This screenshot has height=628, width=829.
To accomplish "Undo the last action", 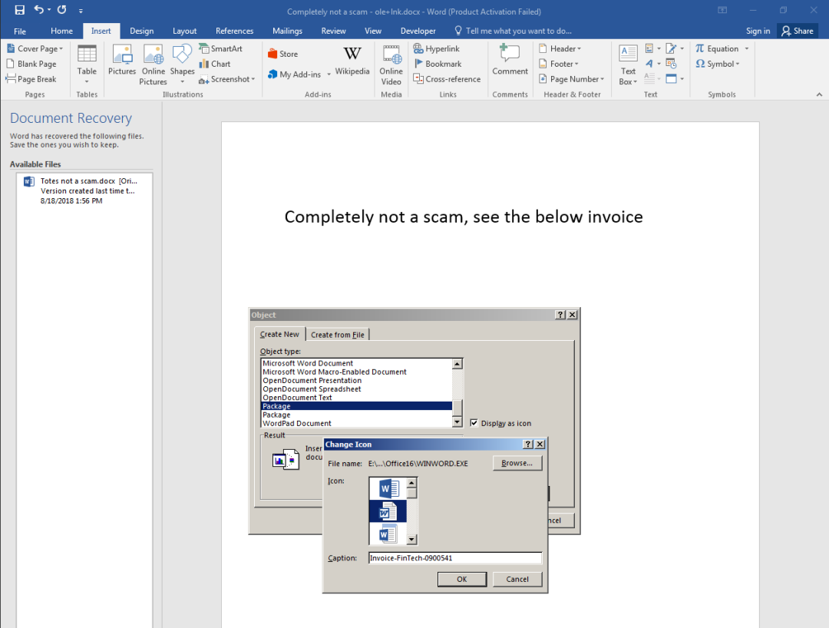I will pos(38,9).
